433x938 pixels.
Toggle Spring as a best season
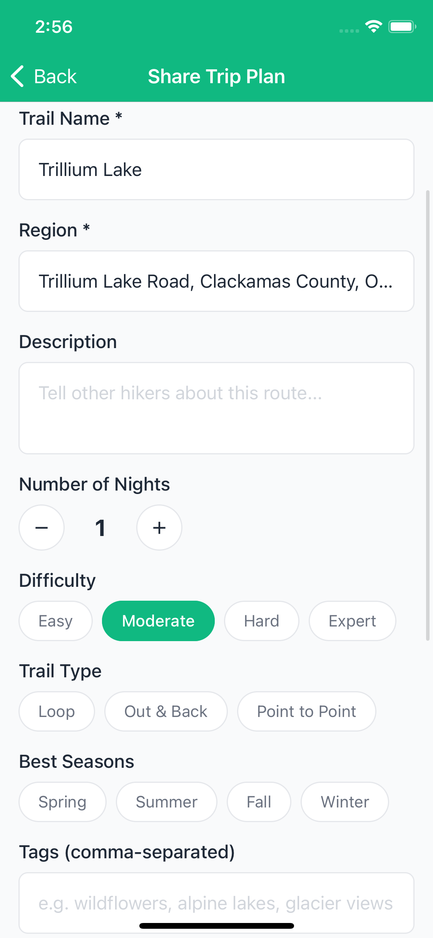62,802
